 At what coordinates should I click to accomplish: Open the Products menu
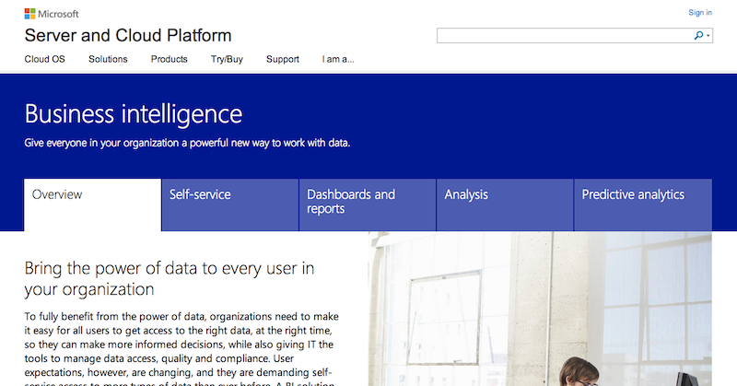pyautogui.click(x=170, y=59)
